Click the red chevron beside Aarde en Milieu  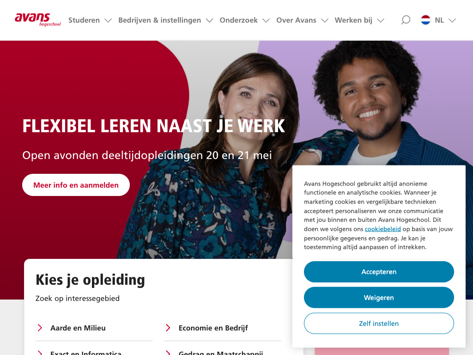(40, 328)
